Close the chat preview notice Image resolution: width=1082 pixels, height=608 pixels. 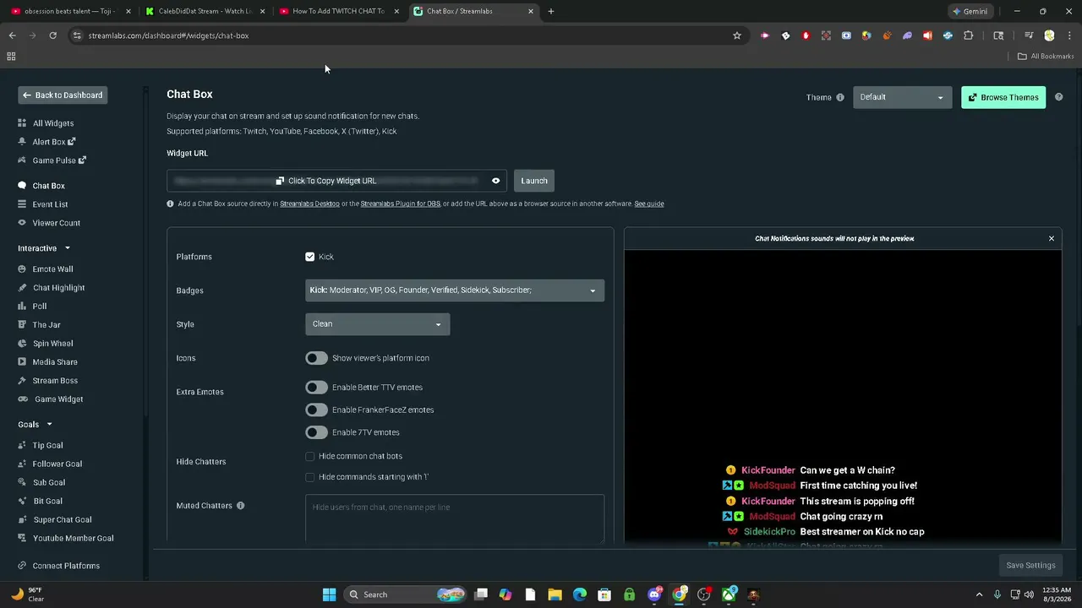(x=1052, y=239)
